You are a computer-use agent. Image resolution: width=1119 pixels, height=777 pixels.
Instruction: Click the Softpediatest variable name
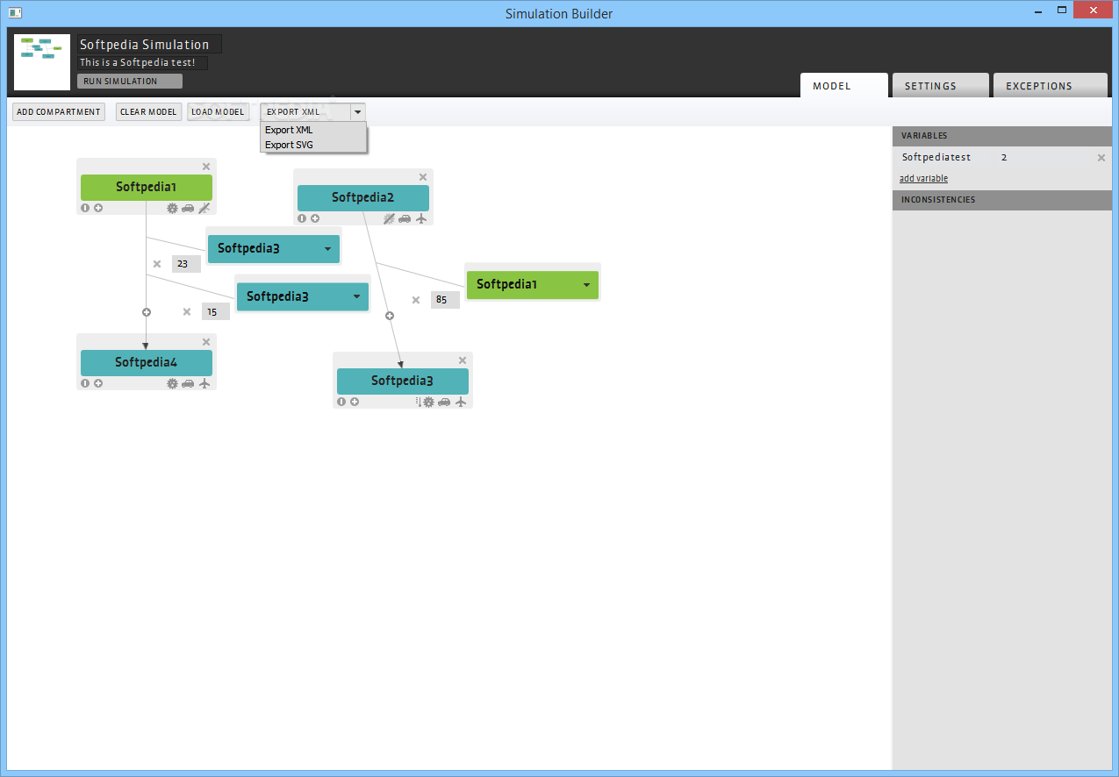[x=936, y=158]
